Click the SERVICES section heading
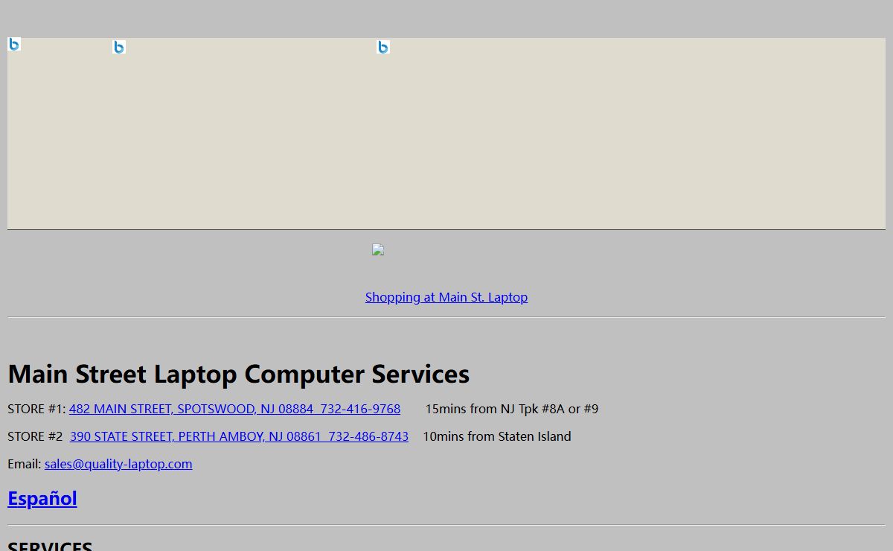 point(50,546)
